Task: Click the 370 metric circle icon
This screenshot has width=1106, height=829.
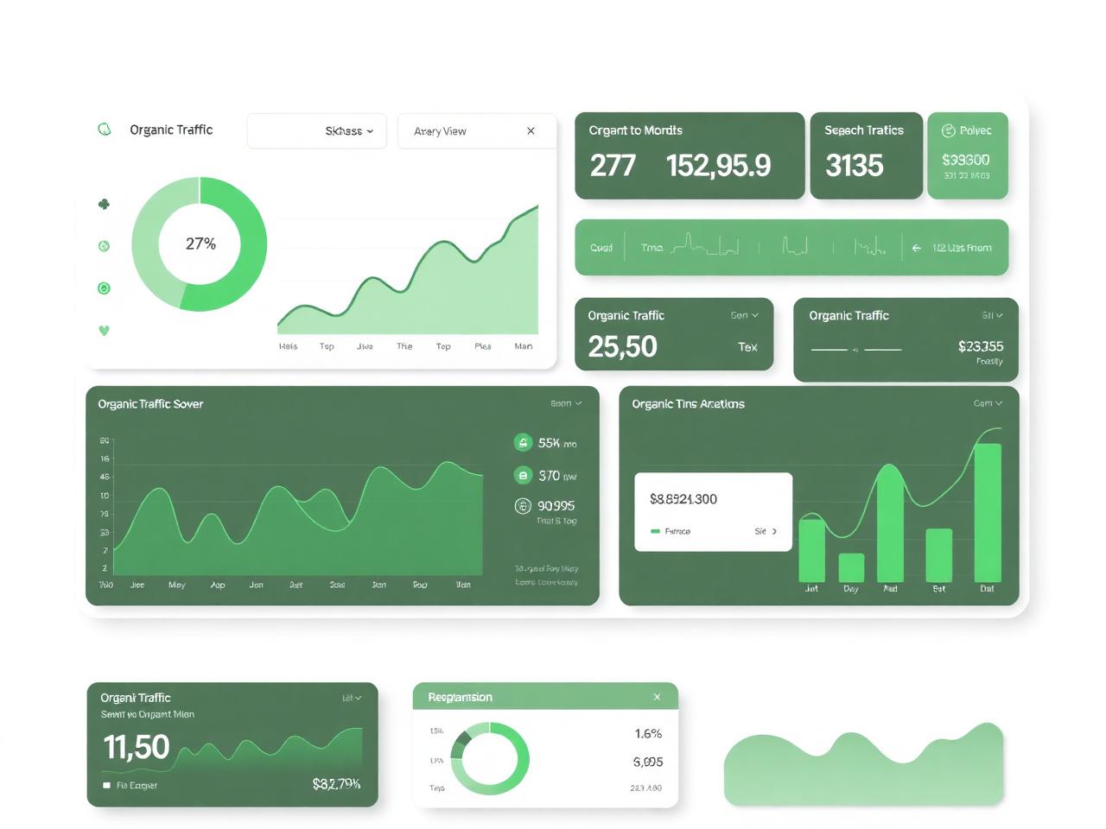Action: coord(523,476)
